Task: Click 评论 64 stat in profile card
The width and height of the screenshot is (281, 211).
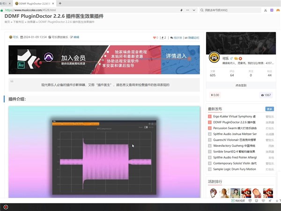Action: pos(232,74)
